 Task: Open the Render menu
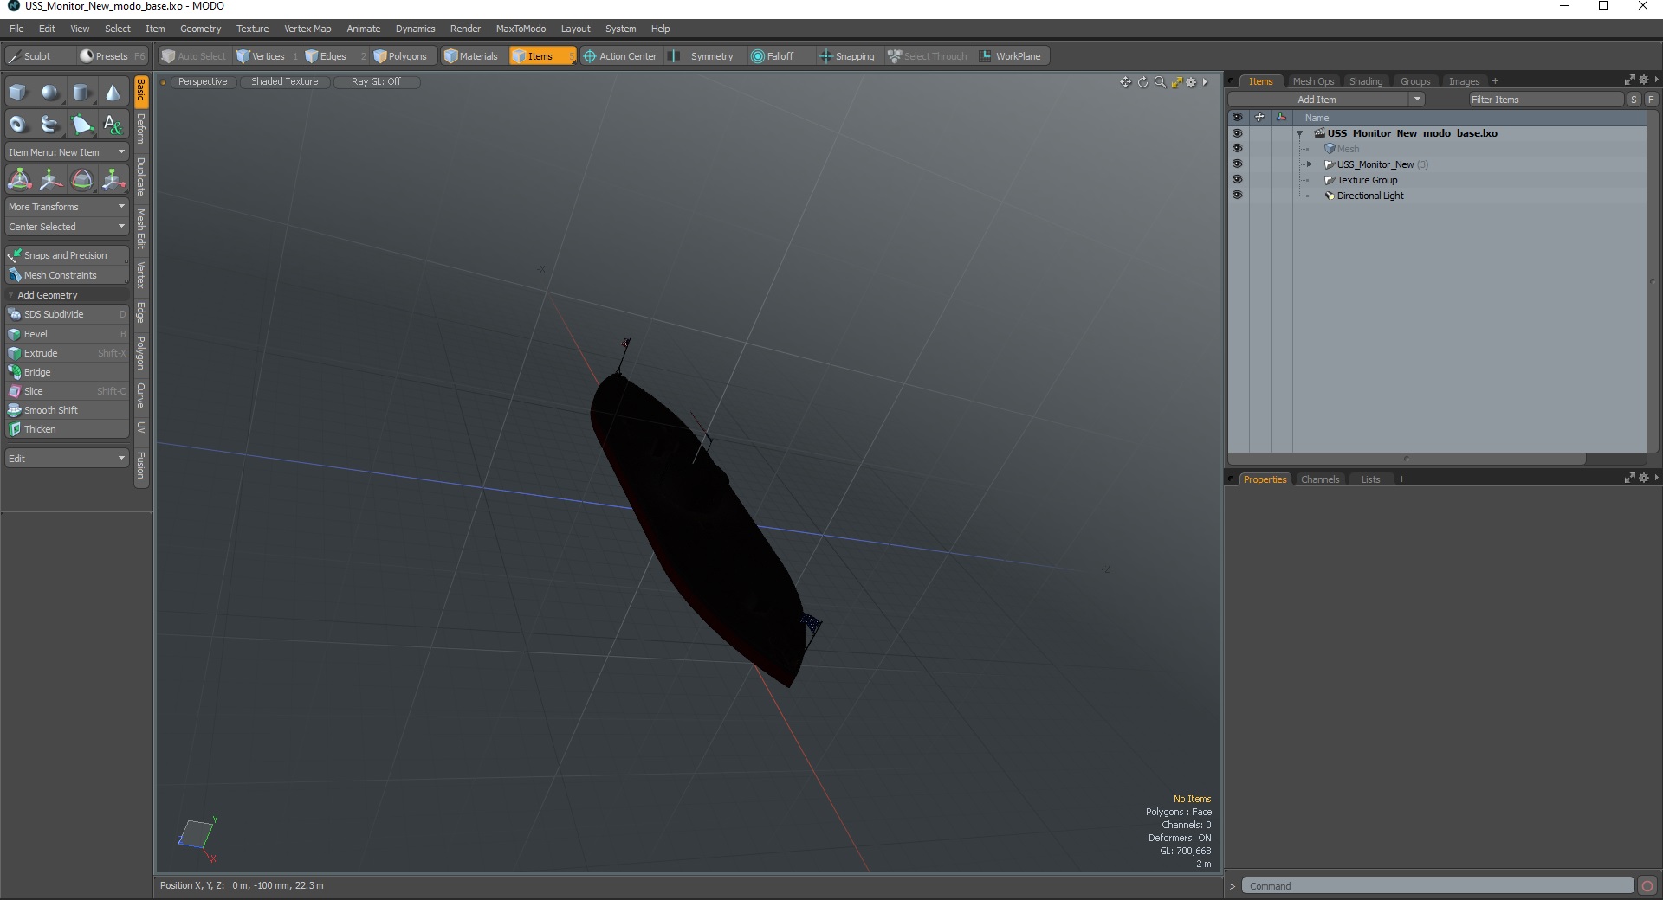[x=465, y=29]
